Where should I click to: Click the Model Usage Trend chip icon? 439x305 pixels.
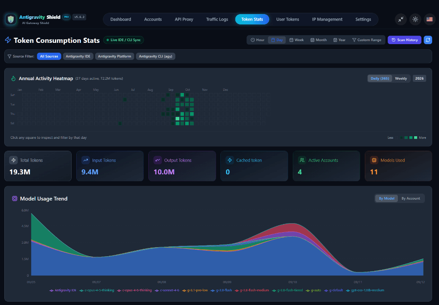tap(15, 198)
